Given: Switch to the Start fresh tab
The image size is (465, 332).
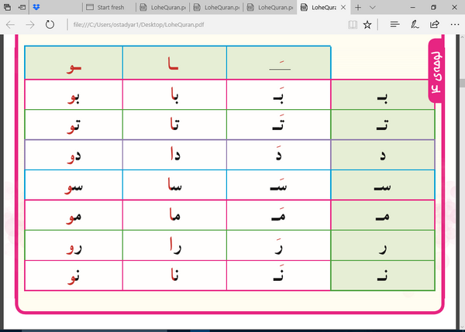Looking at the screenshot, I should coord(108,8).
